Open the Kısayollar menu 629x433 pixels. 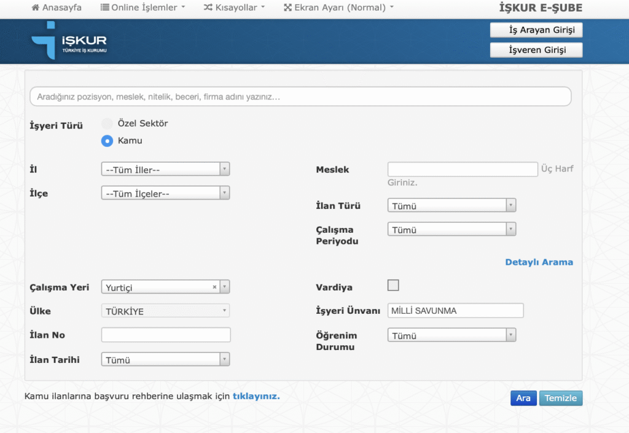click(234, 7)
